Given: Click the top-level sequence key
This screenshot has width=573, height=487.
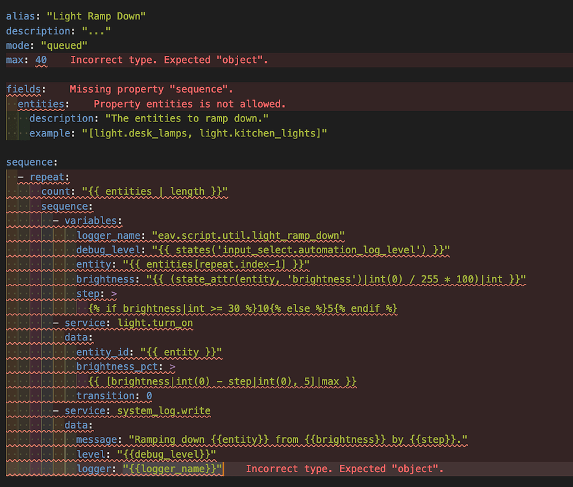Looking at the screenshot, I should tap(29, 162).
